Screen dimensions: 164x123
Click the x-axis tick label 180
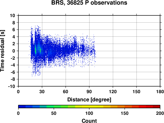click(x=160, y=92)
